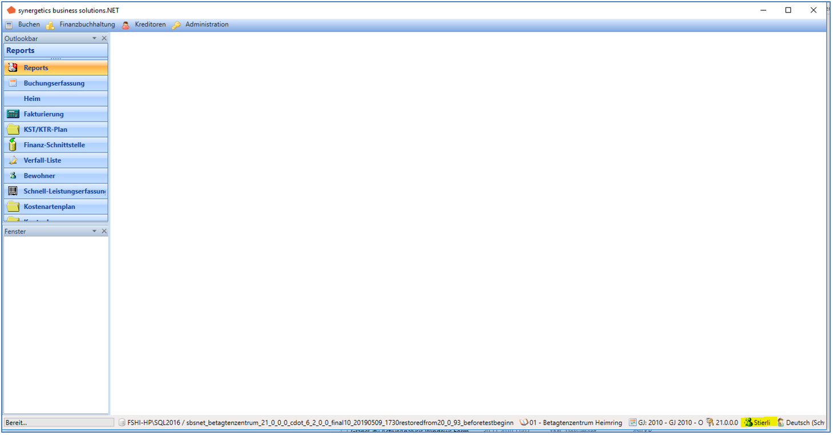Viewport: 833px width, 435px height.
Task: Open the Fenster panel dropdown arrow
Action: point(95,231)
